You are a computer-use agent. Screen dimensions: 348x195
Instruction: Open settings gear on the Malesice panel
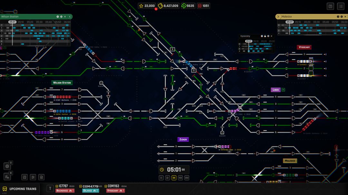click(x=342, y=17)
